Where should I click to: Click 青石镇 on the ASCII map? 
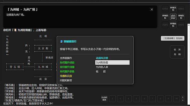pyautogui.click(x=15, y=67)
